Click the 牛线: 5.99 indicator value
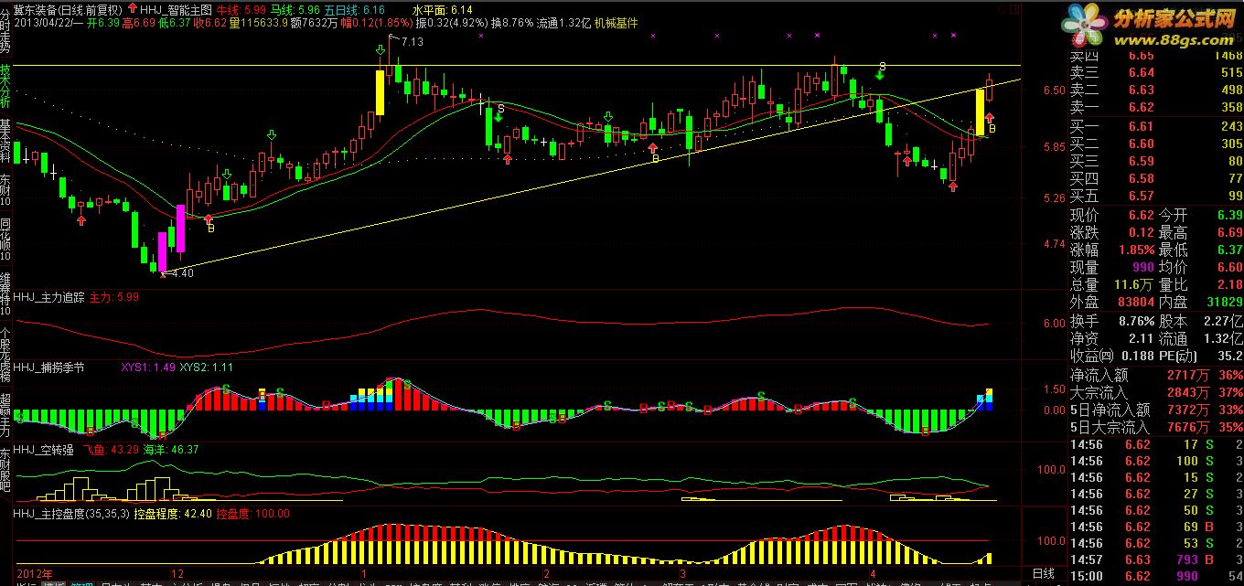 (241, 8)
